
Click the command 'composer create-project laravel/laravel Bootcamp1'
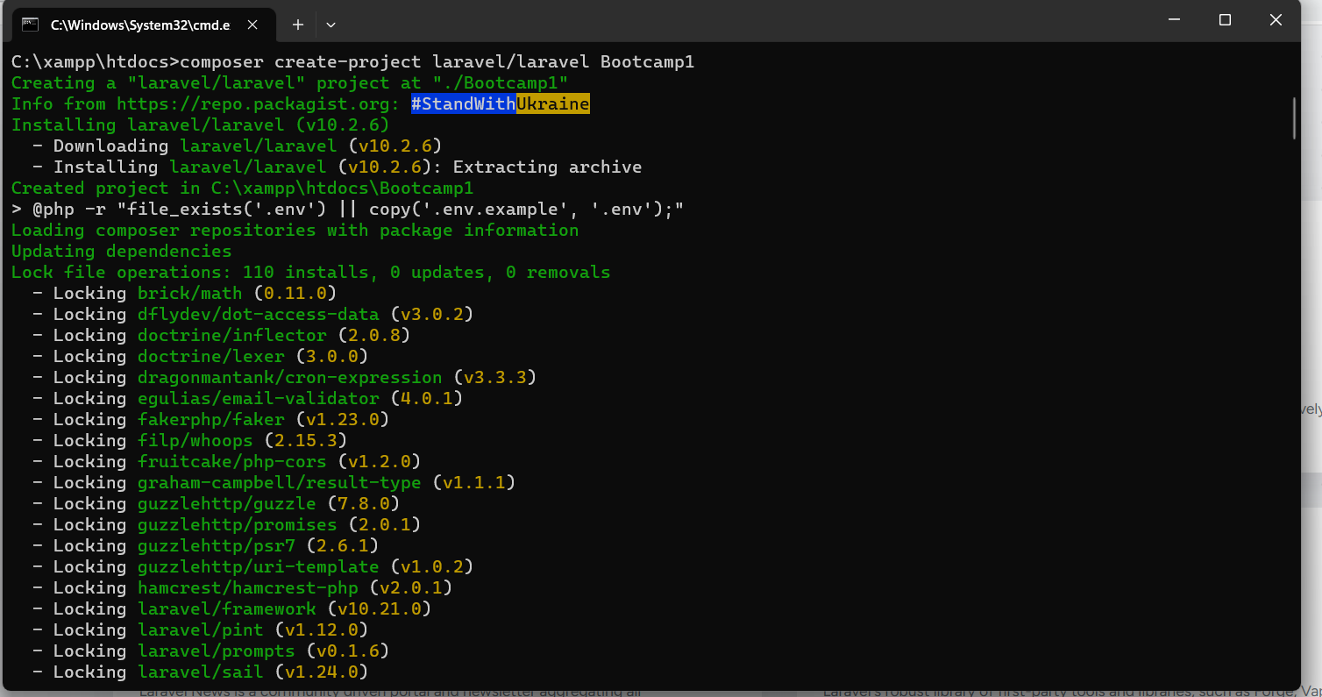click(437, 62)
